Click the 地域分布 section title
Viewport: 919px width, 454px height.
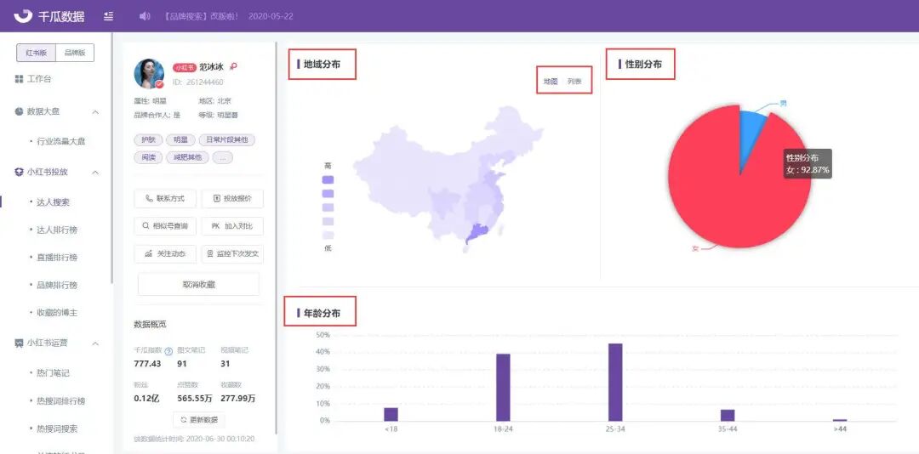tap(322, 65)
